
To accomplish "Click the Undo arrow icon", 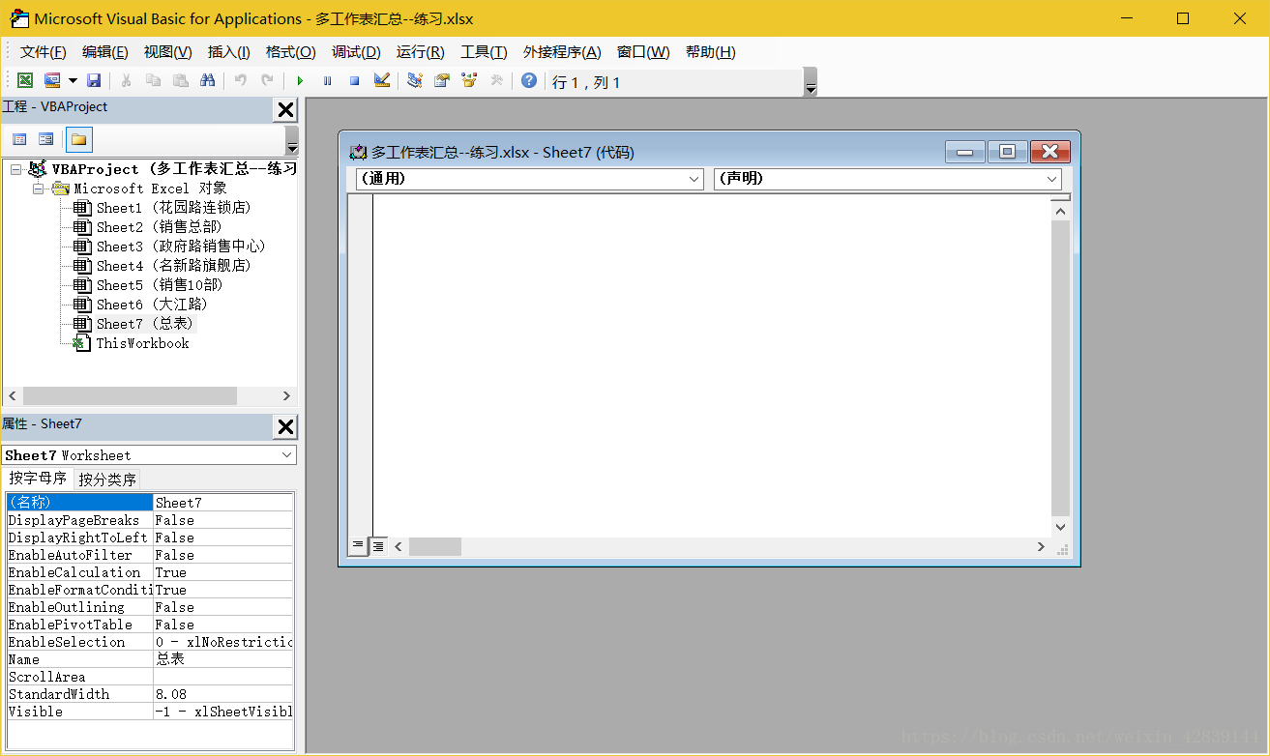I will coord(241,81).
